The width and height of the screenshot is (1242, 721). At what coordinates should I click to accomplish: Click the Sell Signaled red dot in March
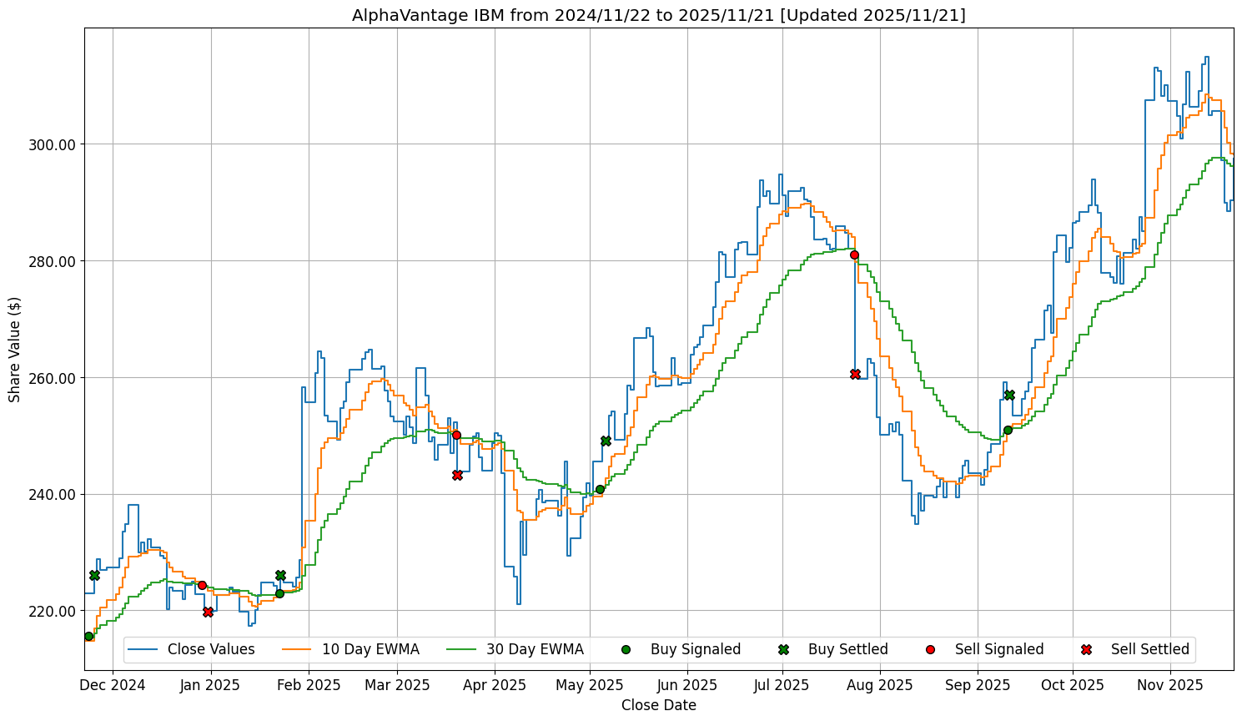(x=456, y=435)
